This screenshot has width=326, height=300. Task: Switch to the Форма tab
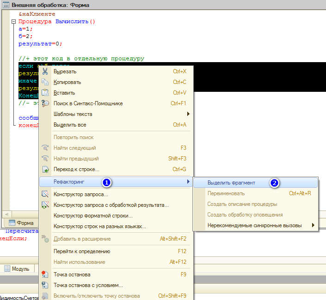click(x=21, y=223)
